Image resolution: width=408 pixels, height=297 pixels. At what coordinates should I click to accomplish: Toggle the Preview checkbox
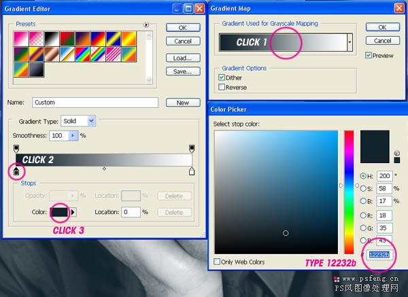[368, 55]
